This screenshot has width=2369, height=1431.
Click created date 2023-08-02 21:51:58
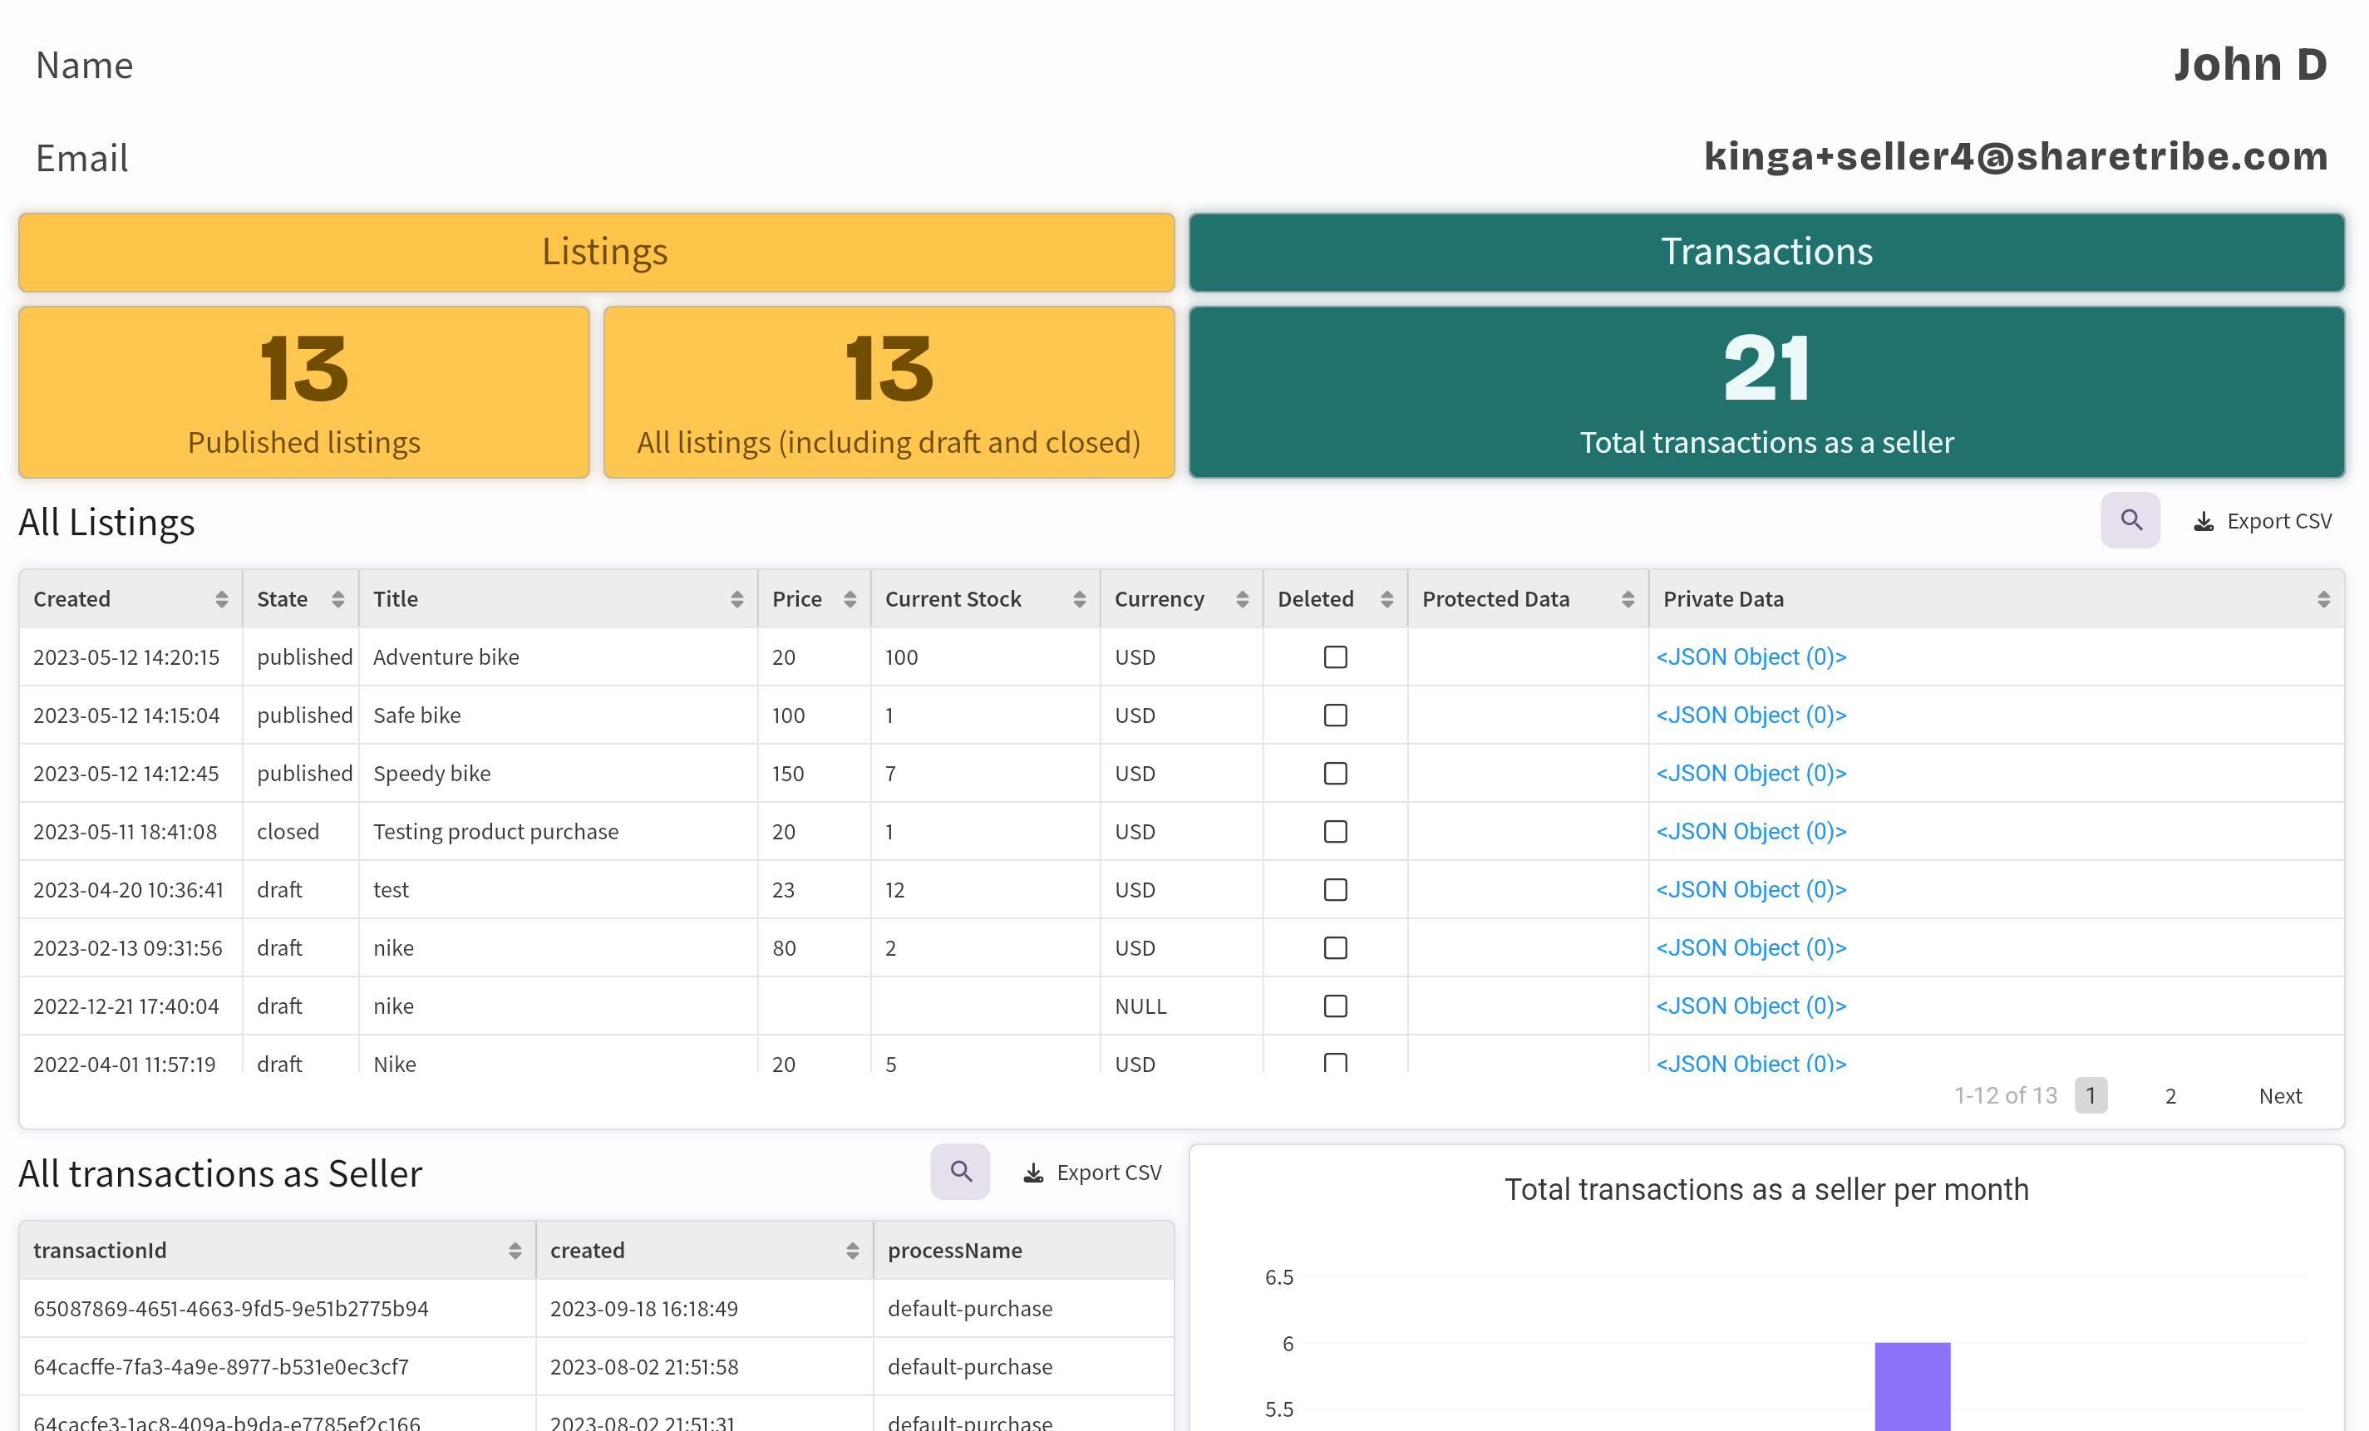click(x=644, y=1367)
